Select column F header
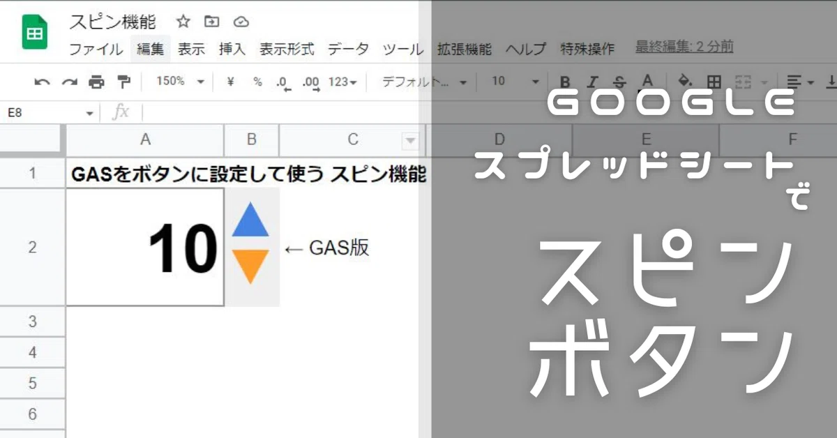The image size is (837, 438). pyautogui.click(x=778, y=140)
